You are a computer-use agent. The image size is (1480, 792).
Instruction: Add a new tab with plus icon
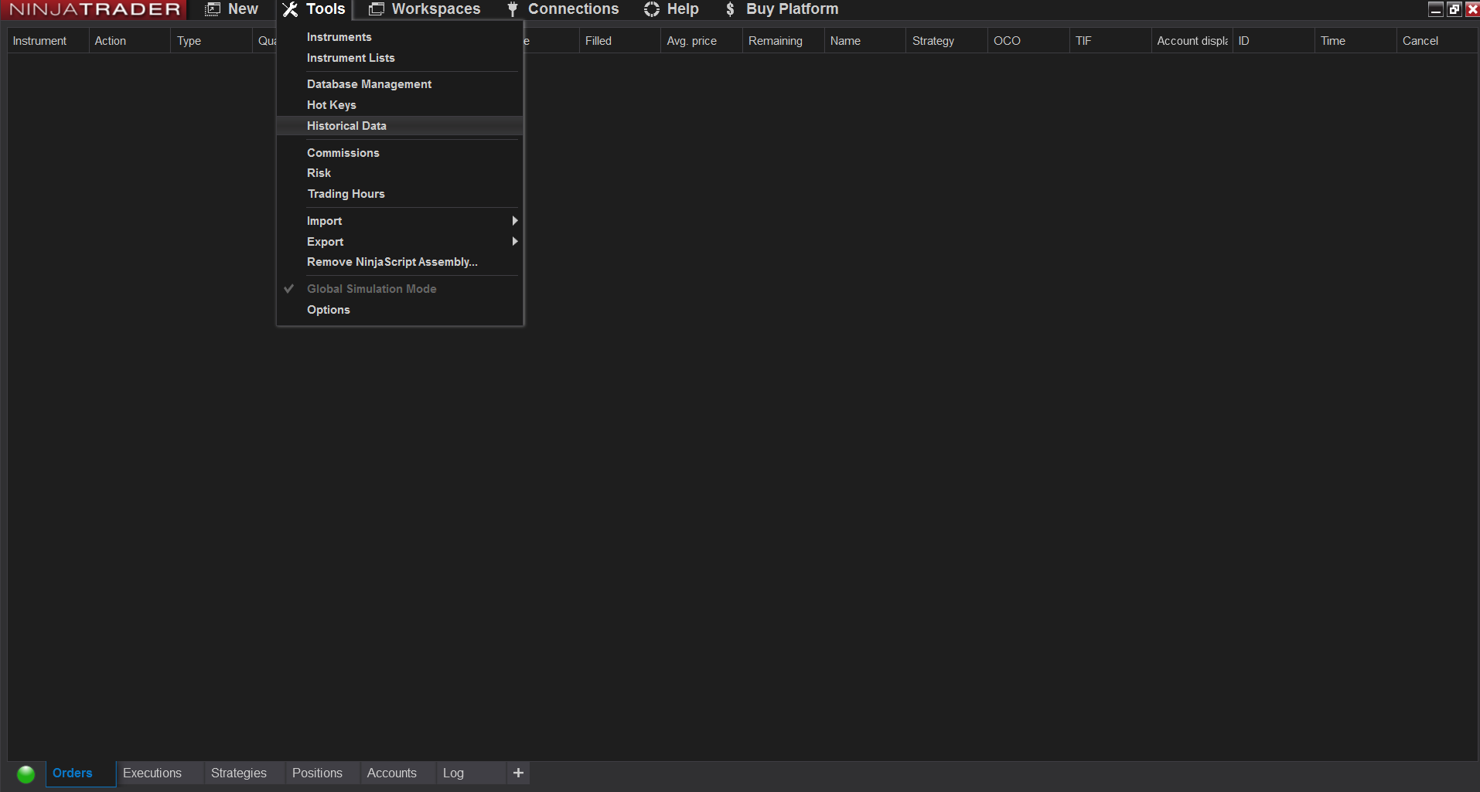[518, 773]
